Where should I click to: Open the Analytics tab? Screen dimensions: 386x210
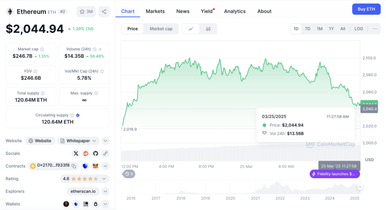click(x=234, y=11)
